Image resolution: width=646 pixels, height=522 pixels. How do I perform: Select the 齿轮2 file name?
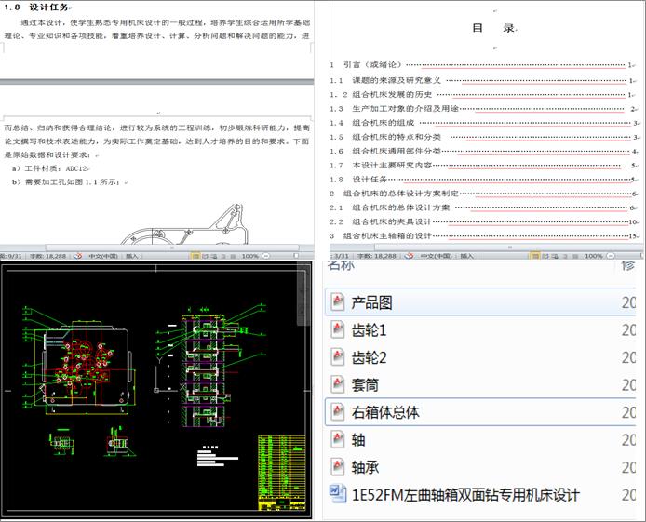coord(369,357)
